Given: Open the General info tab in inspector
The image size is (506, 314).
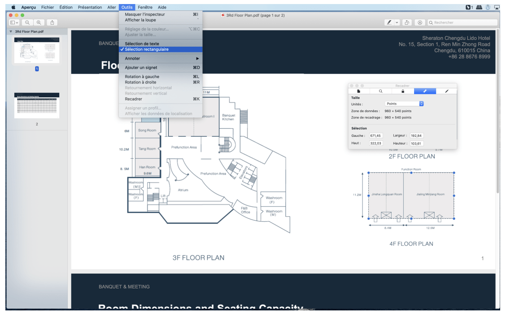Looking at the screenshot, I should pyautogui.click(x=358, y=92).
